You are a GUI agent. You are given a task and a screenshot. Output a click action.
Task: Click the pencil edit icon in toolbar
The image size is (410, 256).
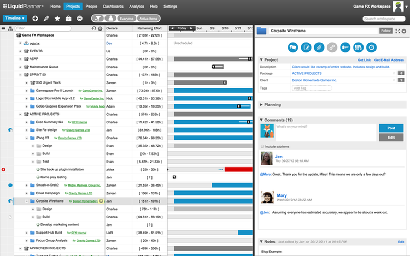[46, 18]
